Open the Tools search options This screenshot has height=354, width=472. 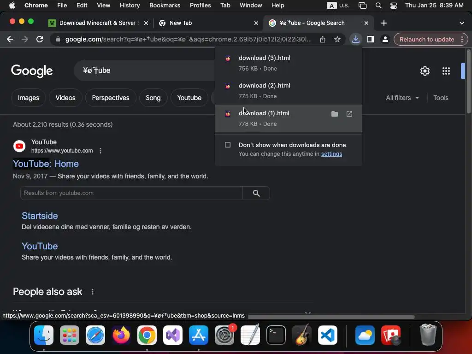pyautogui.click(x=441, y=98)
